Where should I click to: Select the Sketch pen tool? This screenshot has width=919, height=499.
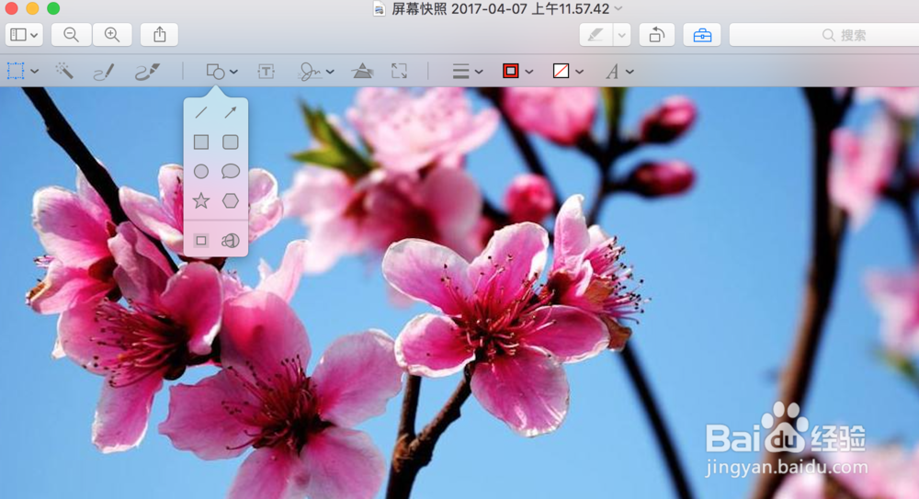coord(104,72)
